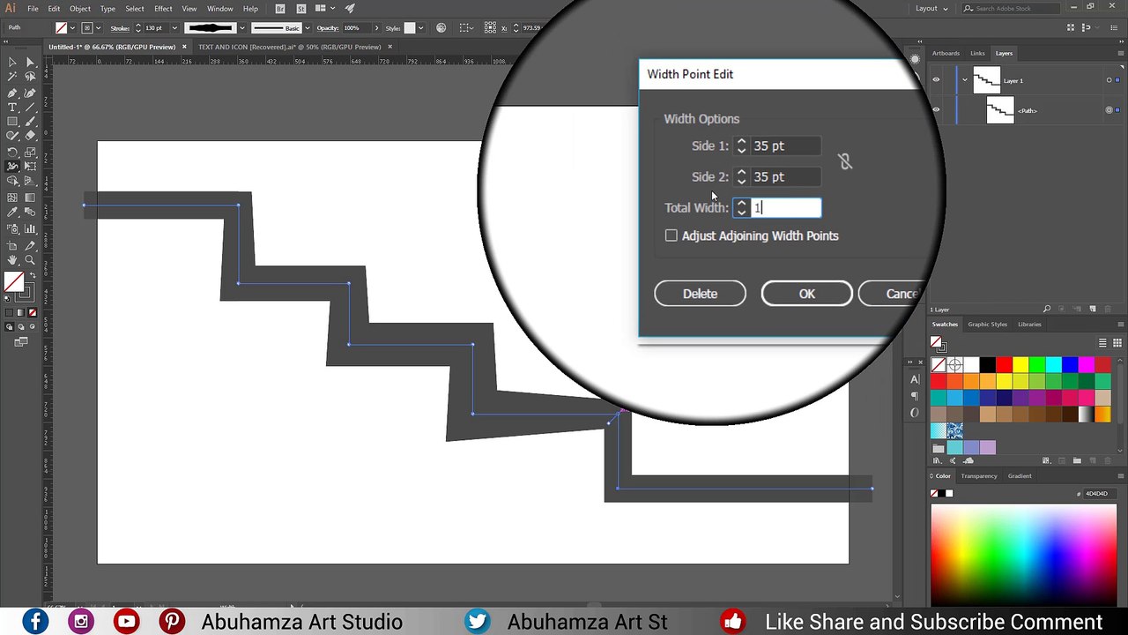1128x635 pixels.
Task: Select the Artboard tool
Action: 12,244
